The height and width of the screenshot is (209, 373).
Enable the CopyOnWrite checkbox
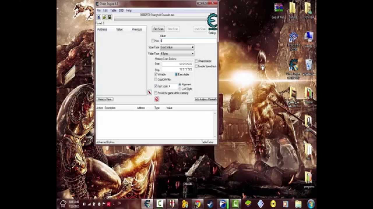coord(156,79)
